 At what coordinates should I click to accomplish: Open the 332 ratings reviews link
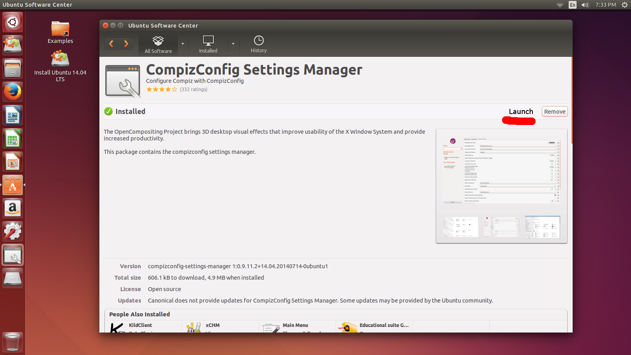coord(194,90)
